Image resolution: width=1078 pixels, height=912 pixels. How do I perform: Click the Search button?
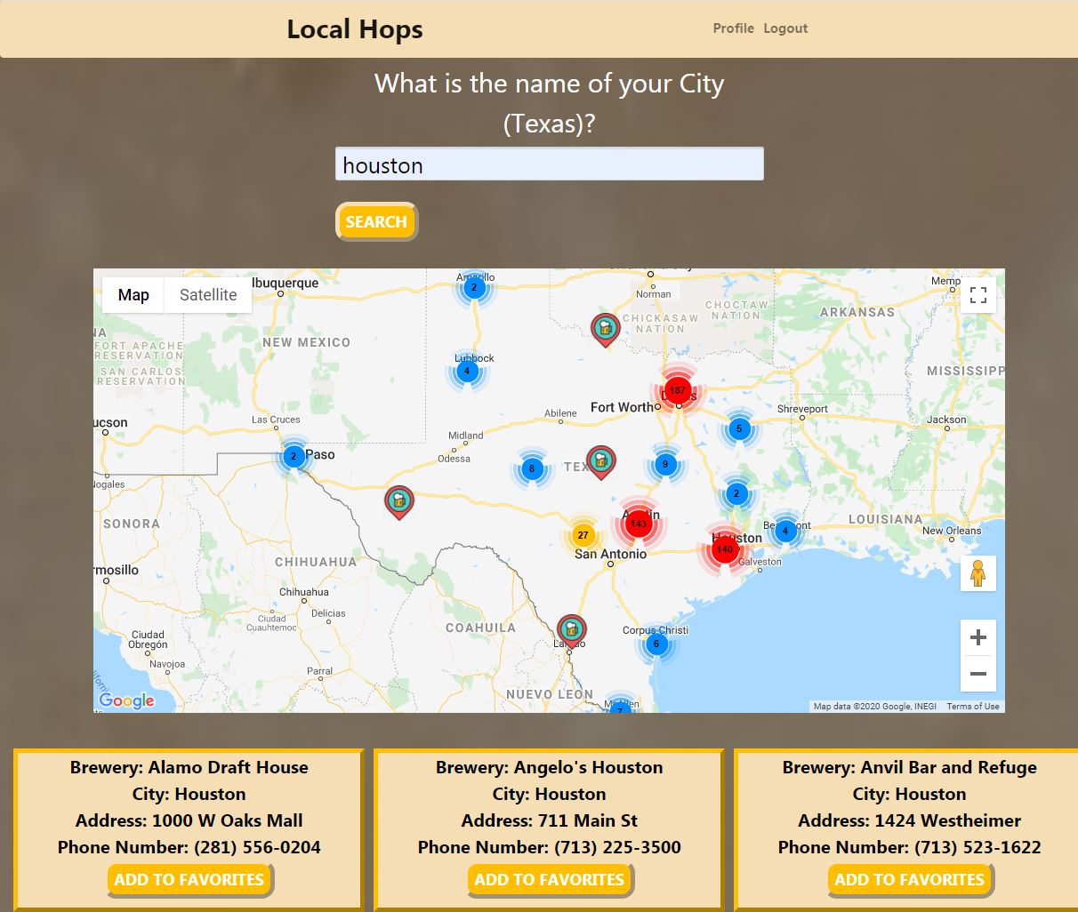[x=376, y=221]
